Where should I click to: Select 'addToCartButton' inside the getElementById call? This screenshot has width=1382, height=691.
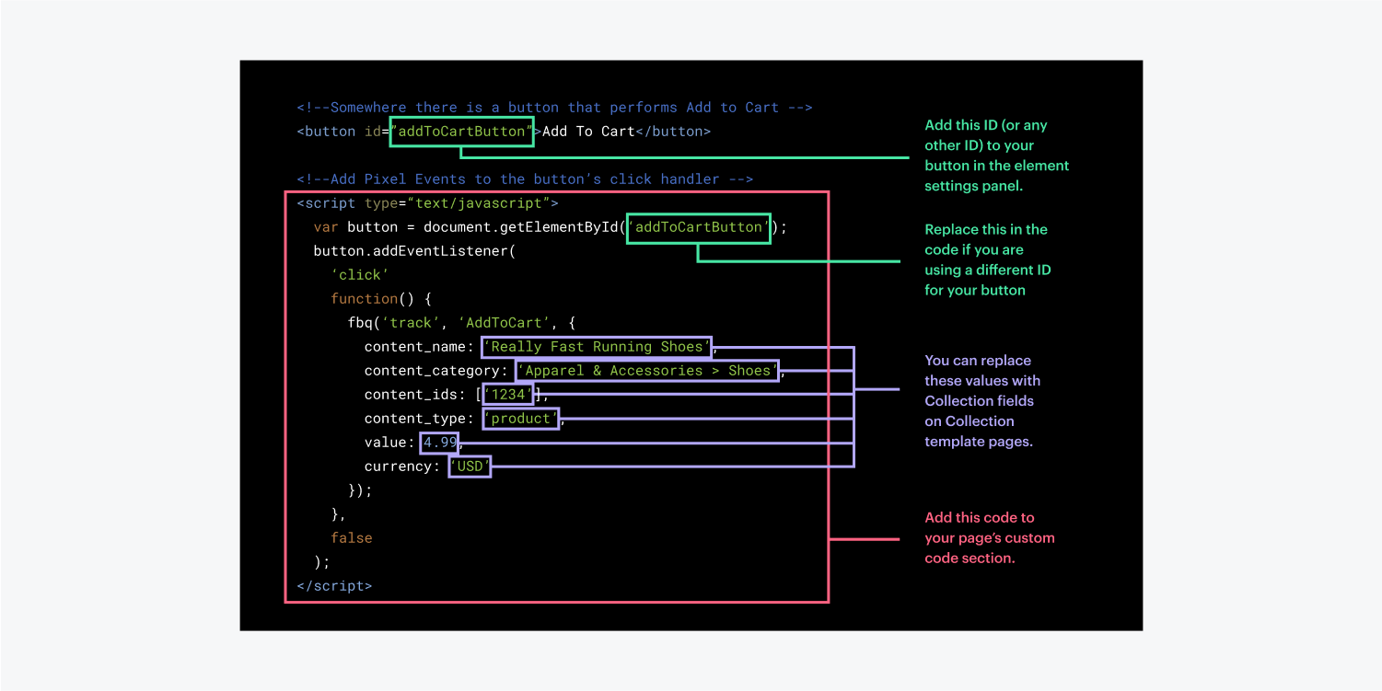coord(699,227)
